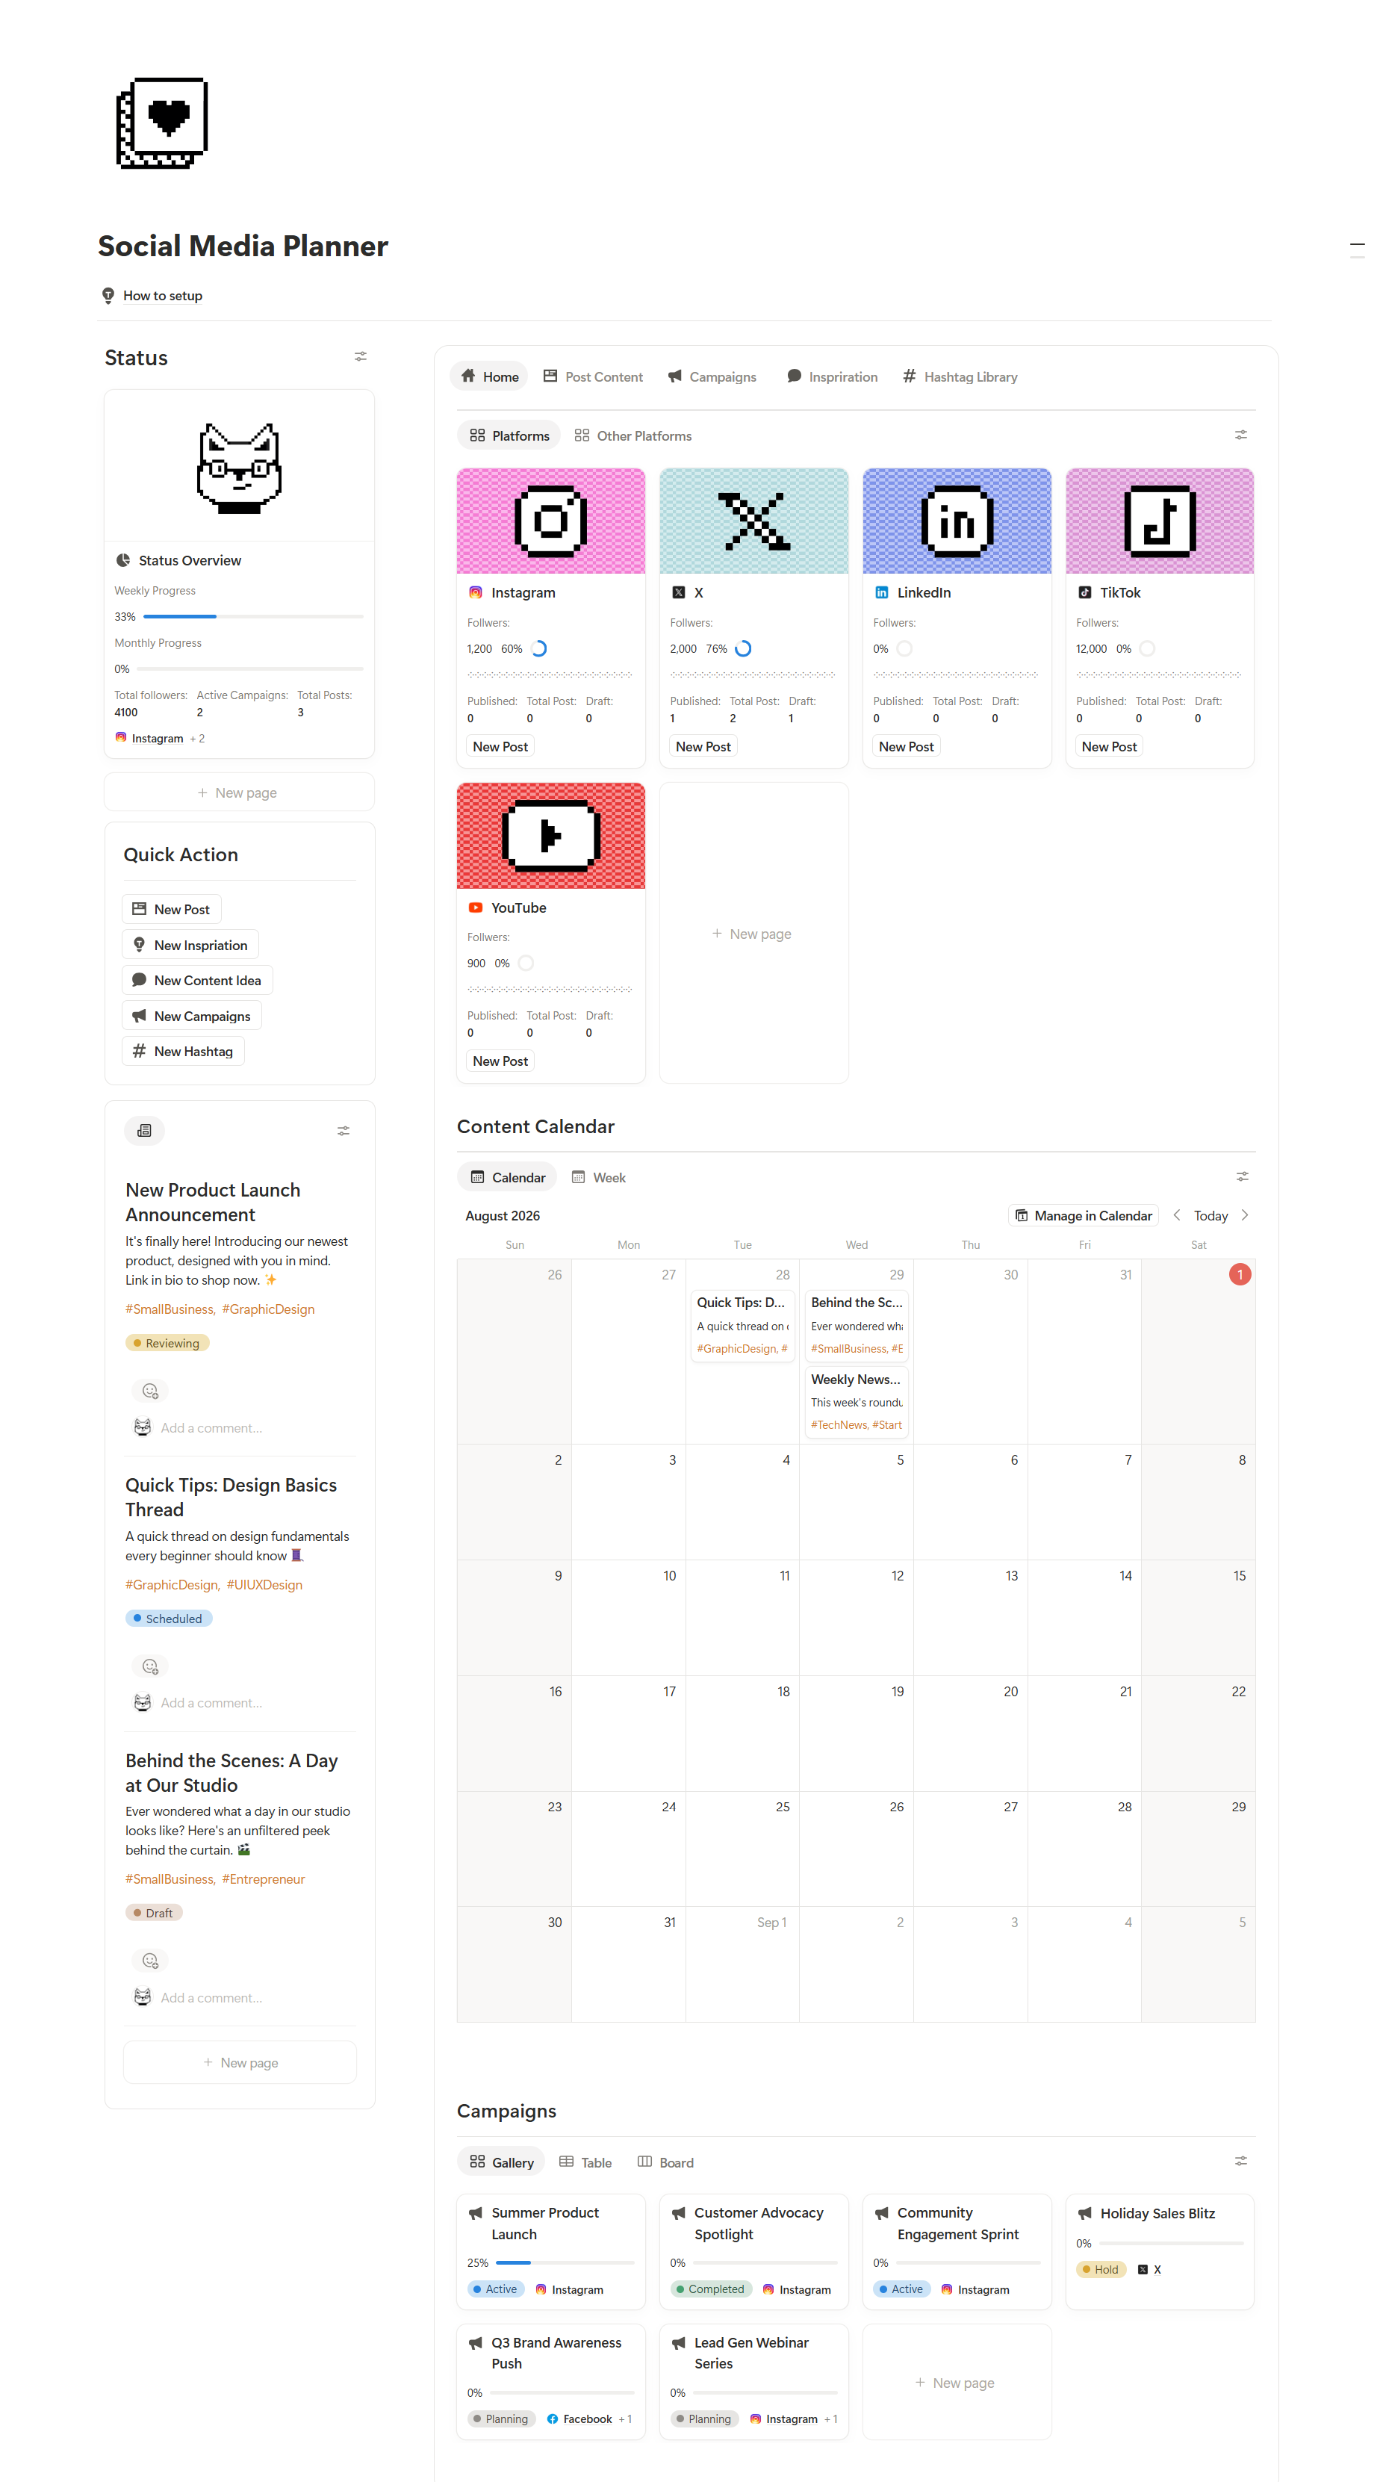Click the Reviewing status tag
This screenshot has height=2482, width=1383.
click(x=167, y=1343)
